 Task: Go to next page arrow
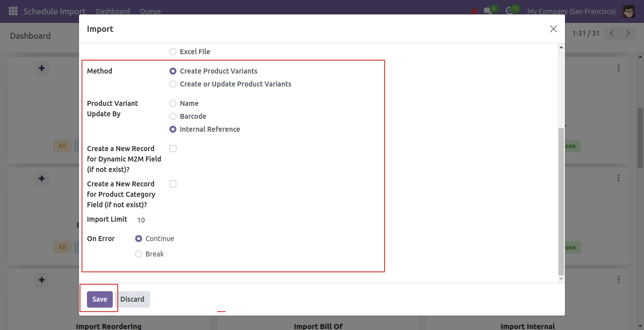[628, 33]
